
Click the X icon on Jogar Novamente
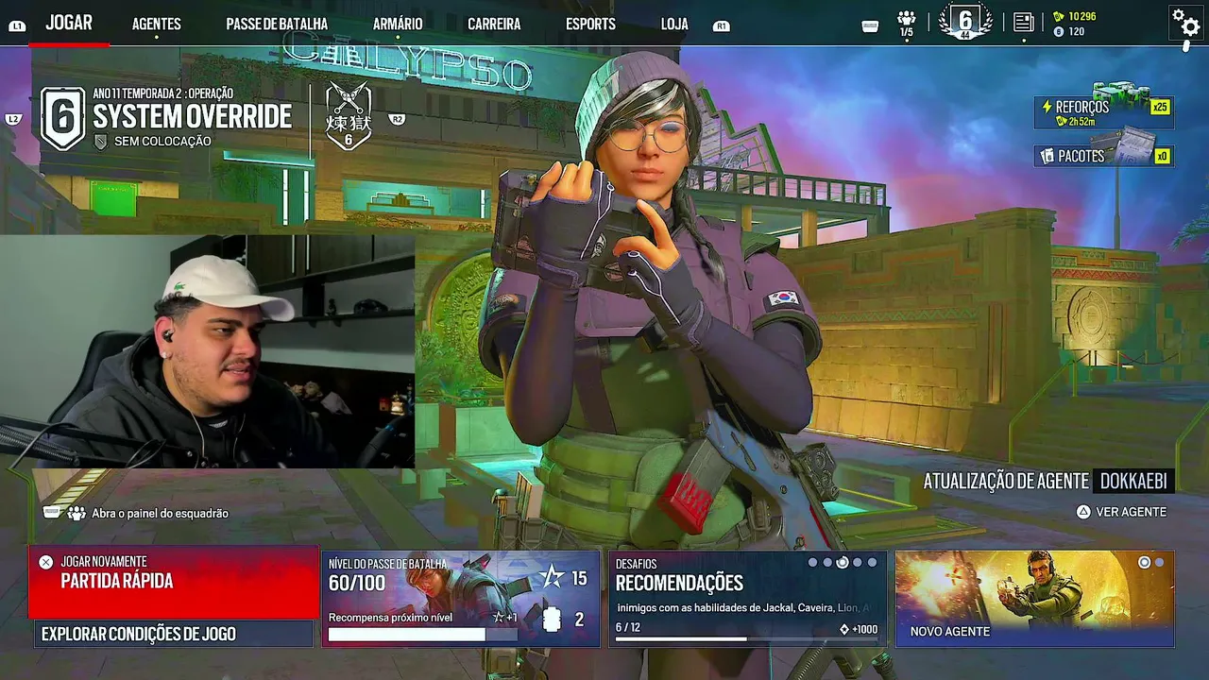point(45,562)
